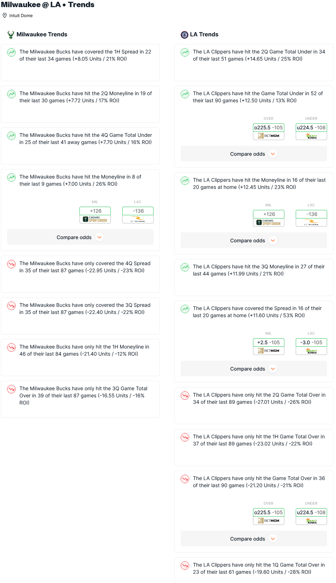Select LAC -136 BetRivers odds in Bucks card
The width and height of the screenshot is (336, 583).
pyautogui.click(x=138, y=215)
